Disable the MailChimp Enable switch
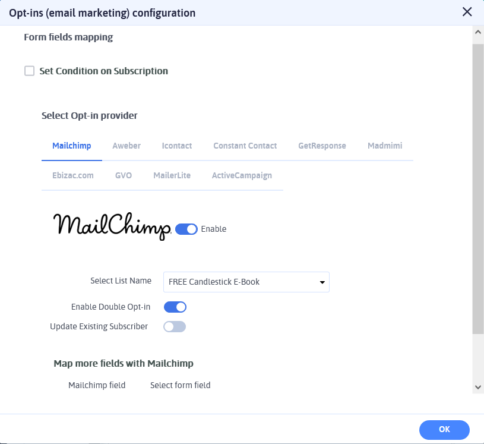Screen dimensions: 484x444 coord(186,229)
